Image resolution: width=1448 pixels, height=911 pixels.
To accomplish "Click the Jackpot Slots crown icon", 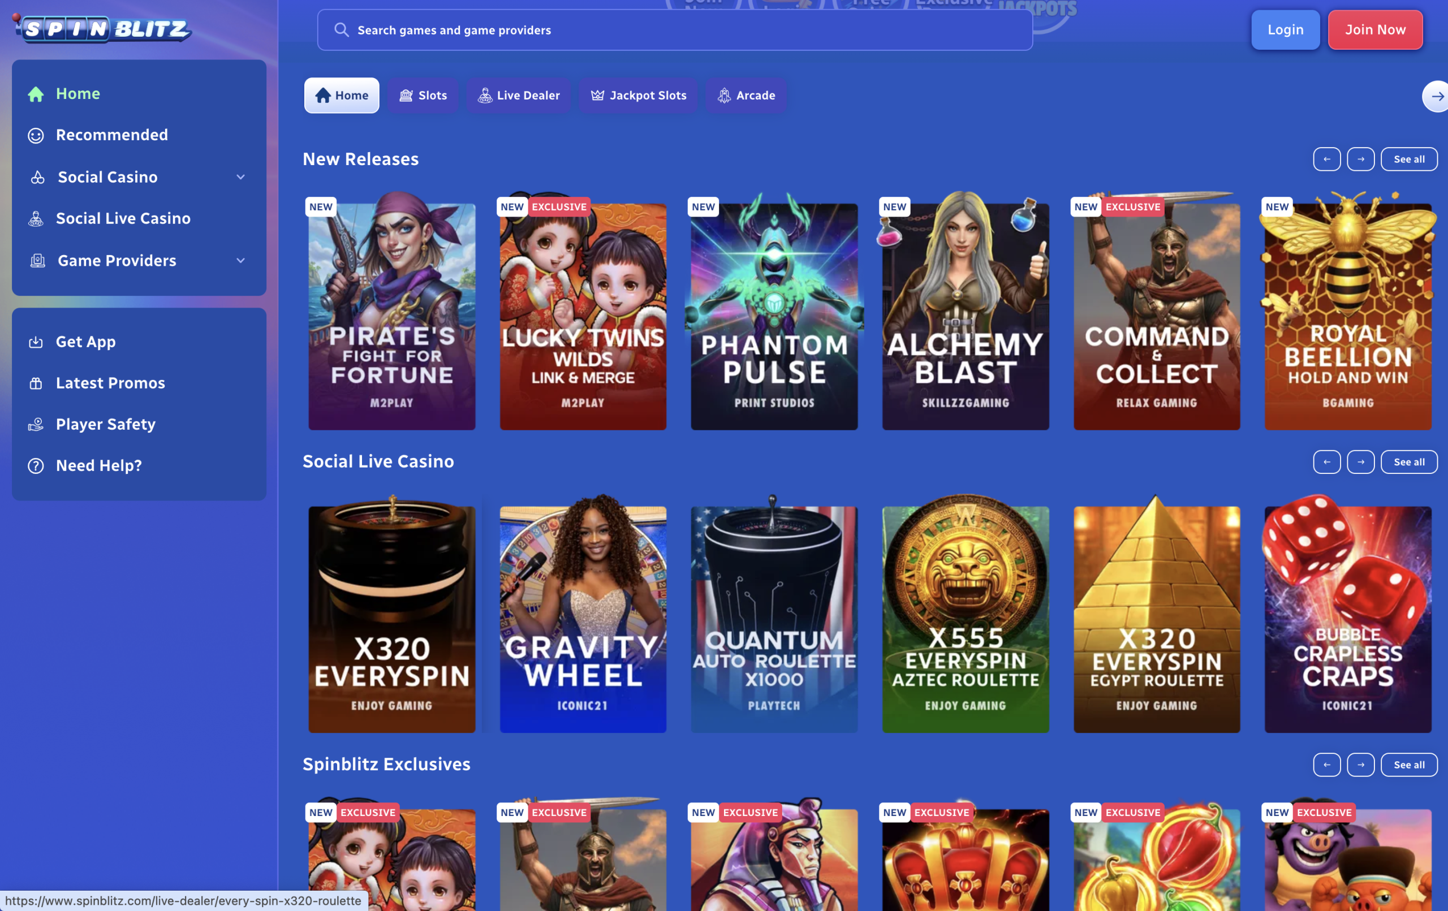I will pos(597,96).
